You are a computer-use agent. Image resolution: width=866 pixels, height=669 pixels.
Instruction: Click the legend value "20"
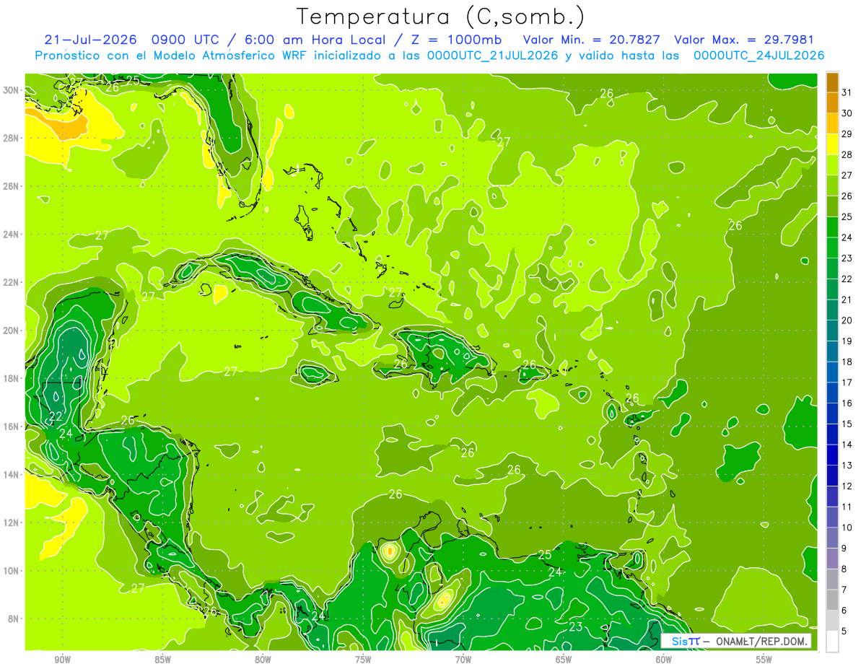point(847,320)
